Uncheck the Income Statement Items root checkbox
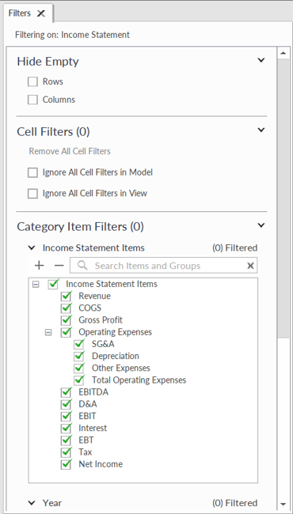 pos(53,284)
